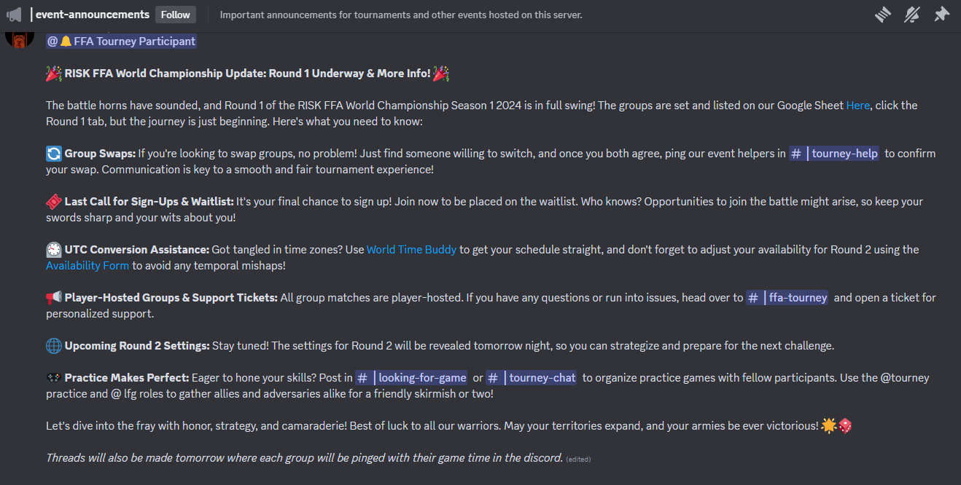This screenshot has height=485, width=961.
Task: Open the Threads panel icon
Action: 883,15
